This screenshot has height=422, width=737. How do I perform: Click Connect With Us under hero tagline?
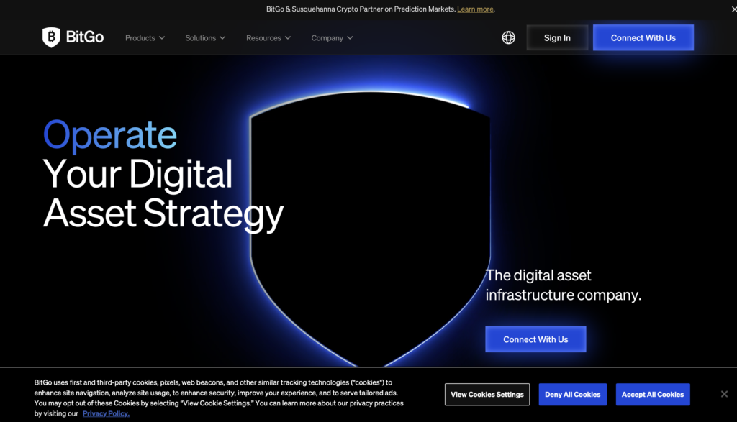click(x=535, y=339)
